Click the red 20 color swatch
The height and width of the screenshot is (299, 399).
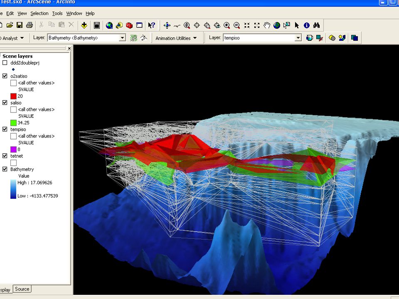tap(13, 96)
